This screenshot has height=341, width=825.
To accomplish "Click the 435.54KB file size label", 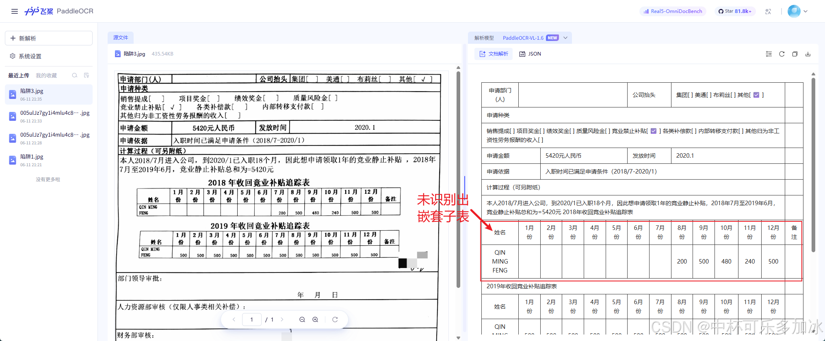I will click(162, 54).
